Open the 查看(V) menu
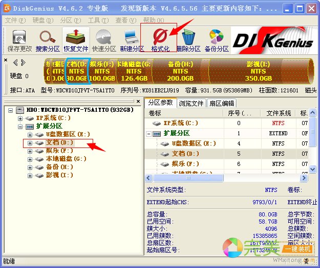 click(126, 20)
